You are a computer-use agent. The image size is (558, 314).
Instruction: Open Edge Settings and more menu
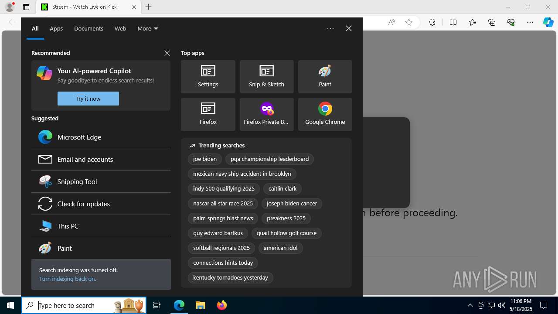pos(530,22)
